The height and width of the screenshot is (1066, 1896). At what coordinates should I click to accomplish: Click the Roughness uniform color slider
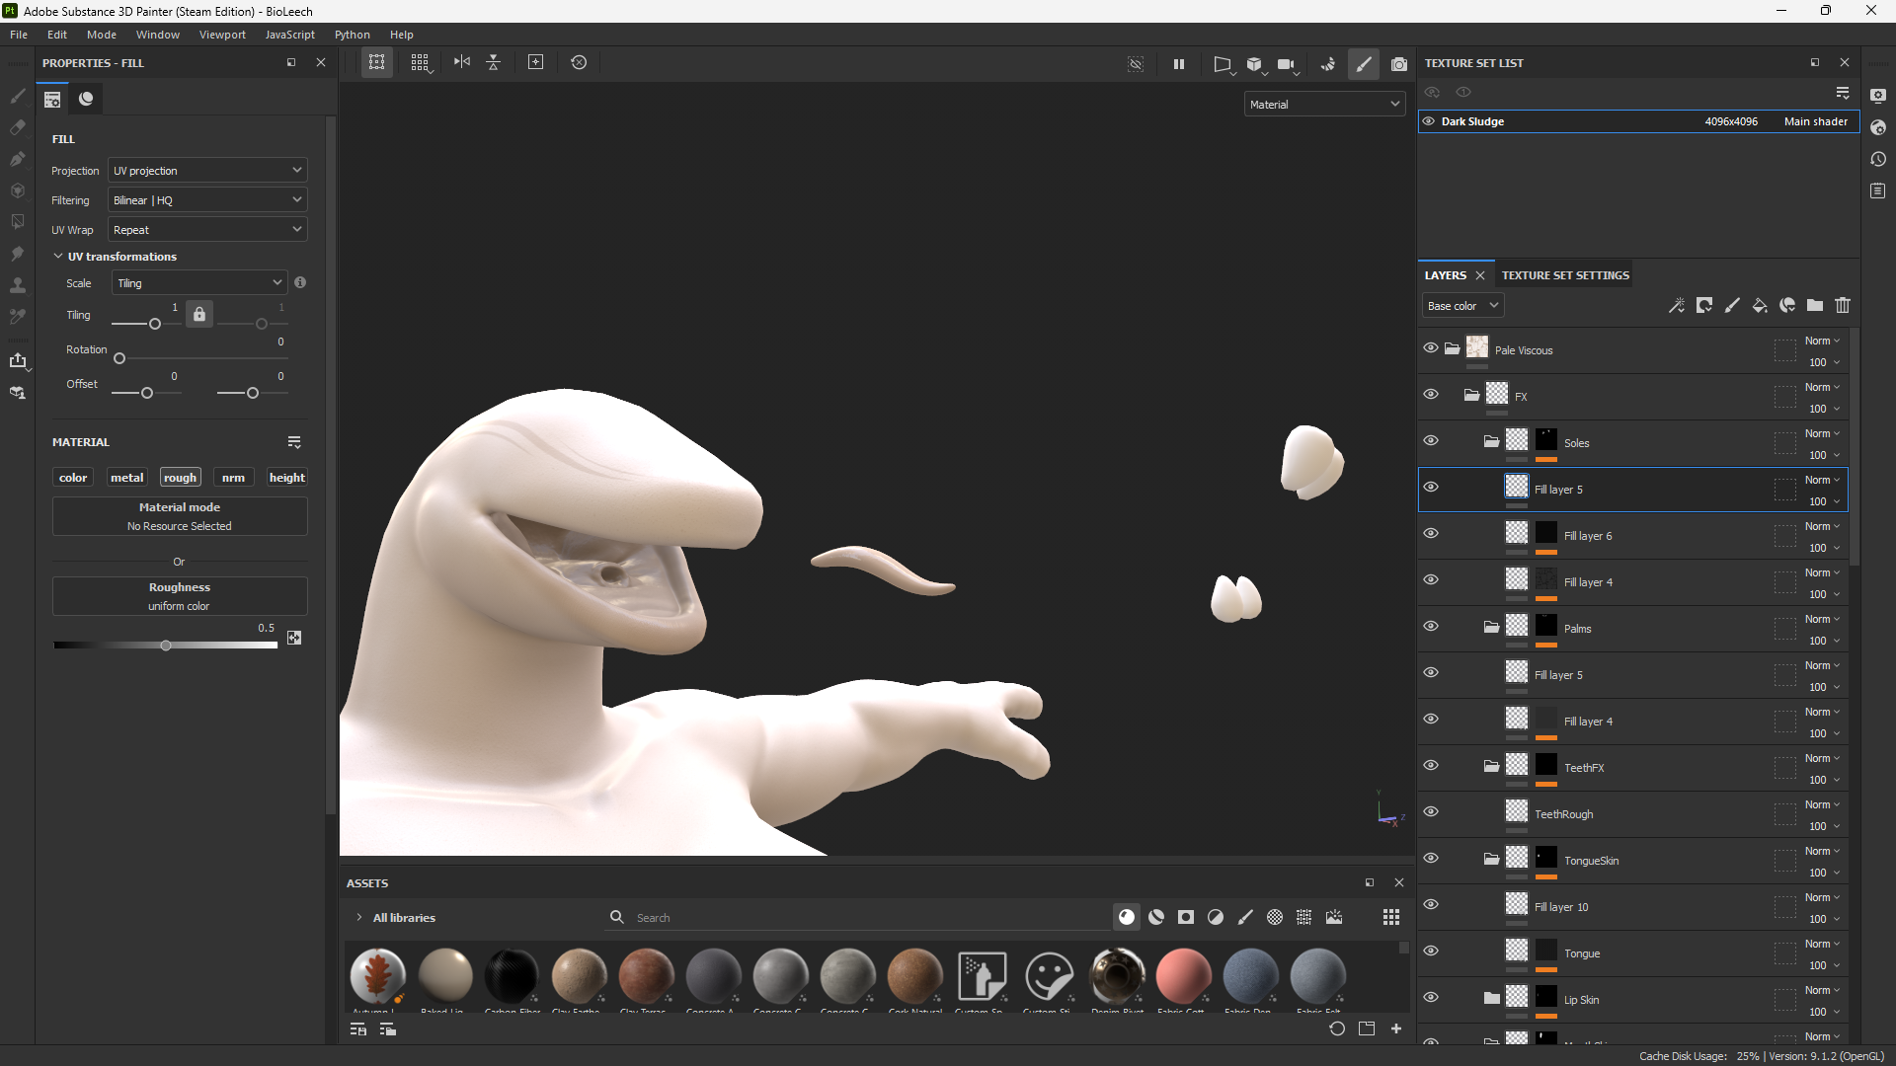(166, 646)
